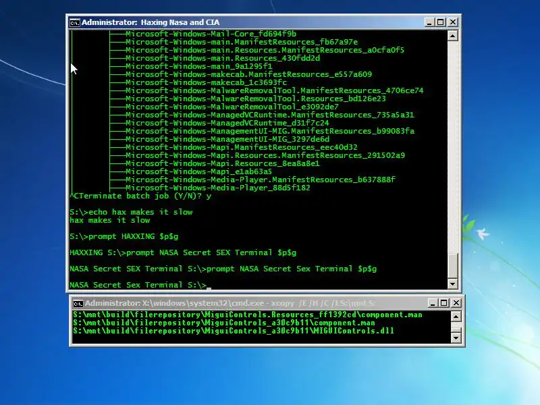Viewport: 540px width, 405px height.
Task: Click line MalwareRemovalTool.ManifestResources_4706ce74
Action: coord(275,90)
